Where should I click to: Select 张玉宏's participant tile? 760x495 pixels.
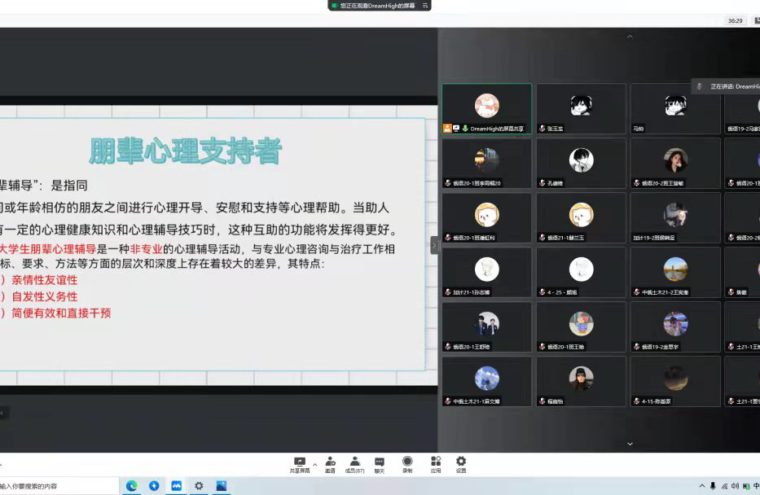tap(581, 108)
